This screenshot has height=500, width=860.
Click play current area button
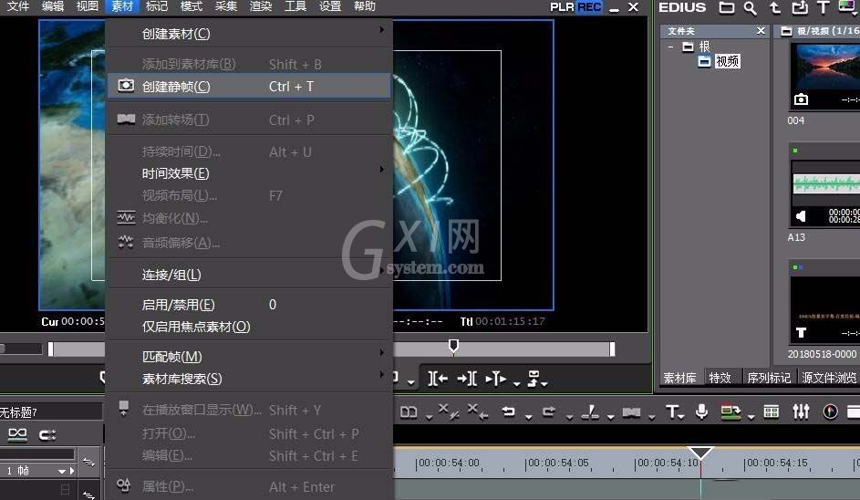(496, 378)
